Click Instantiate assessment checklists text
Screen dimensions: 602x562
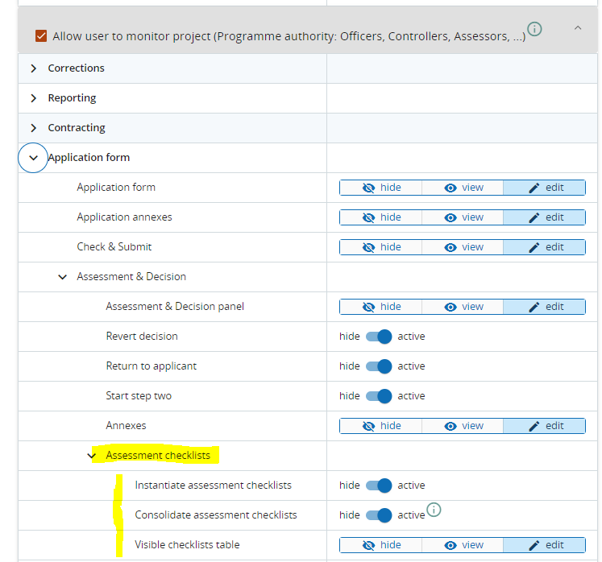[213, 486]
